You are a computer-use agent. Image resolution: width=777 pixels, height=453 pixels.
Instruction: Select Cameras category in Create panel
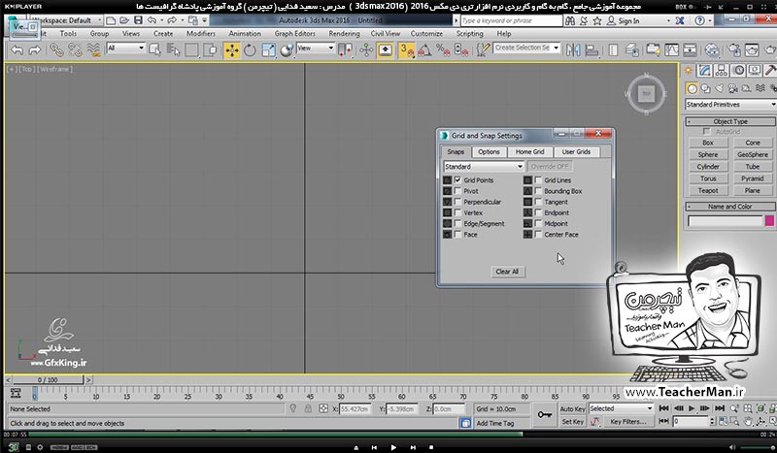point(733,88)
